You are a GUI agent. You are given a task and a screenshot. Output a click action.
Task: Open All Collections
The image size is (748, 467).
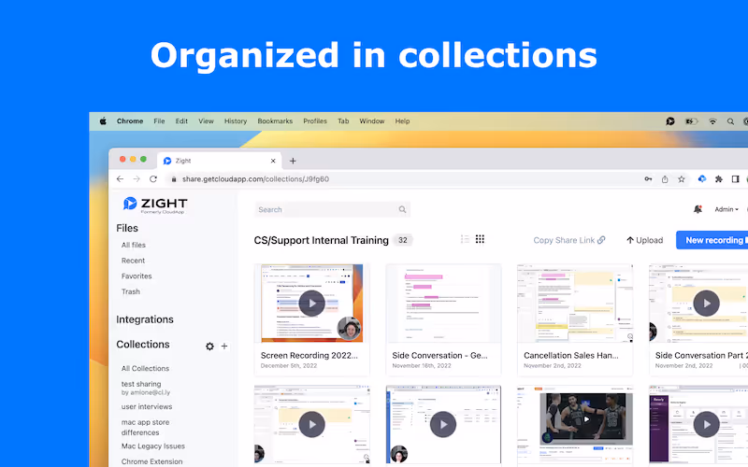145,368
